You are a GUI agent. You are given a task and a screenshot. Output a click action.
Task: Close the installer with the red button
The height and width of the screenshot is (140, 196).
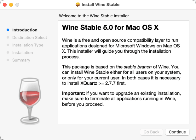[5, 5]
